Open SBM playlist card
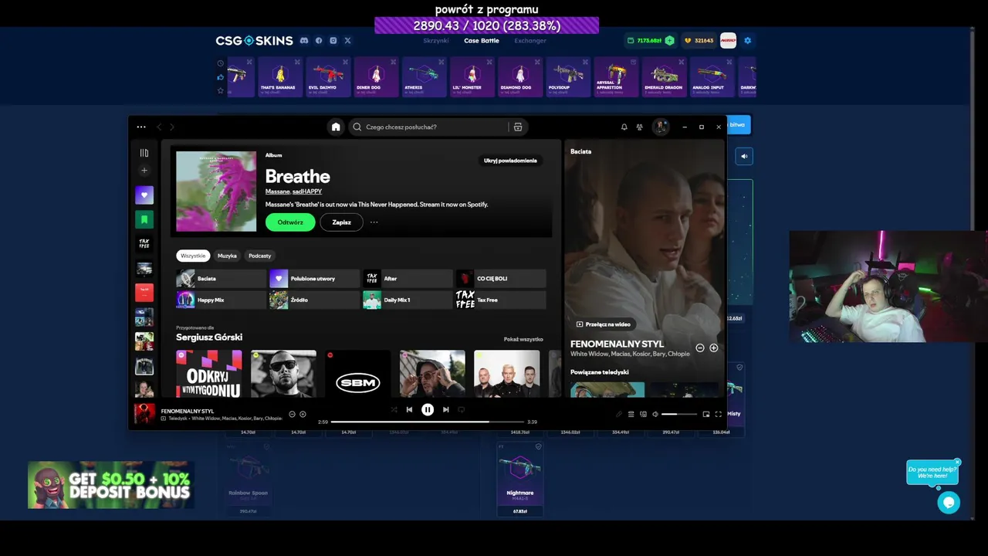The image size is (988, 556). point(357,374)
